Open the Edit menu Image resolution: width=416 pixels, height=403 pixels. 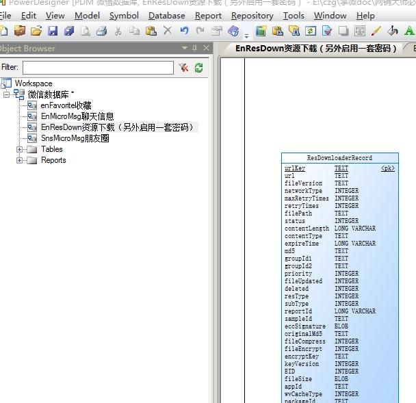[x=29, y=16]
